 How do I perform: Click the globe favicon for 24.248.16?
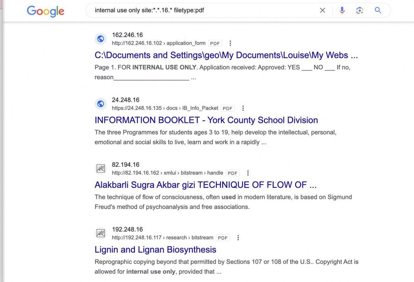(101, 104)
